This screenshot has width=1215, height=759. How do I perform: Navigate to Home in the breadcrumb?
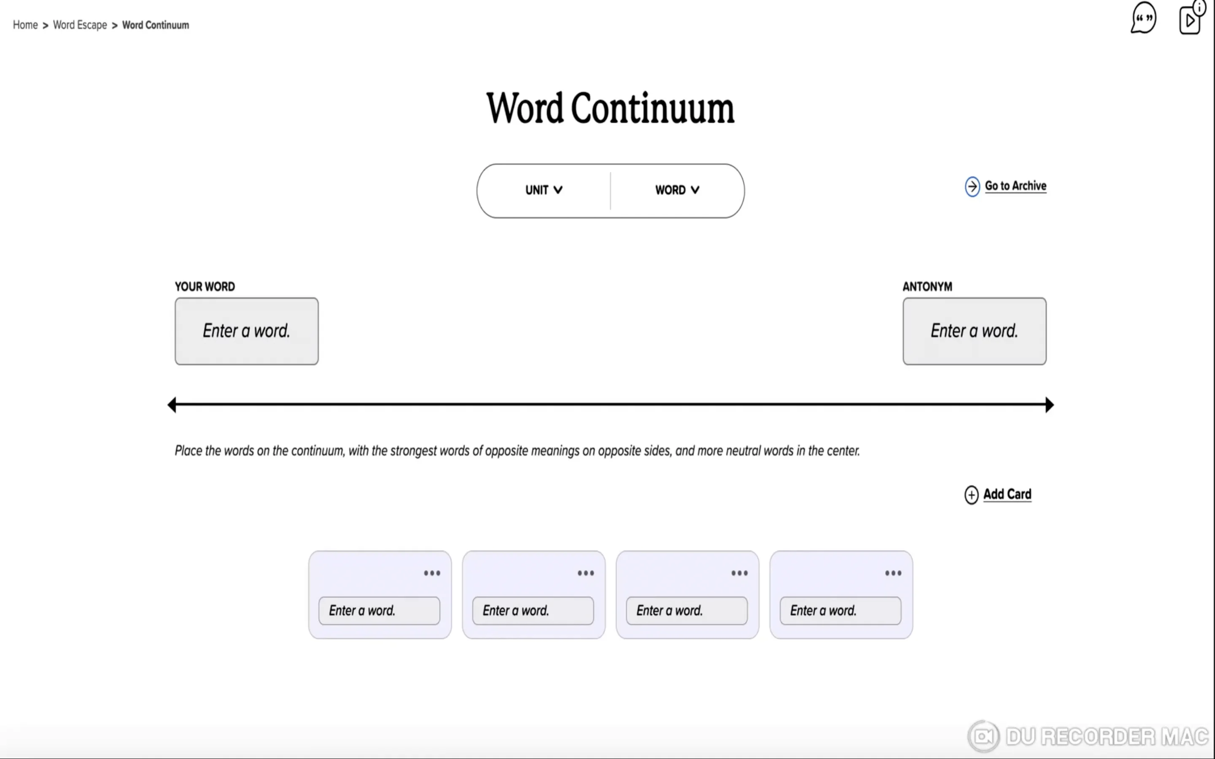tap(25, 24)
